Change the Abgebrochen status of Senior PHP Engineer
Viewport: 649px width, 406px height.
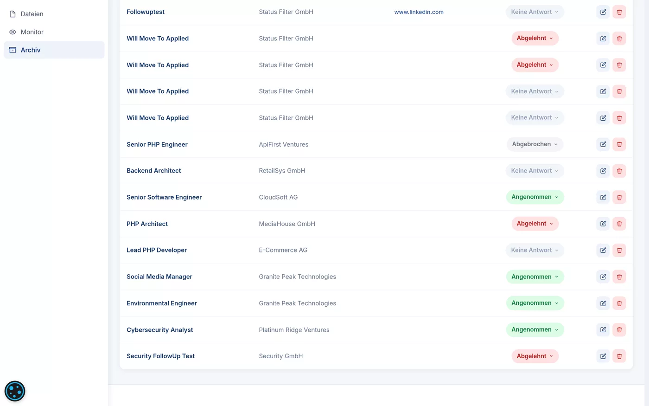535,144
